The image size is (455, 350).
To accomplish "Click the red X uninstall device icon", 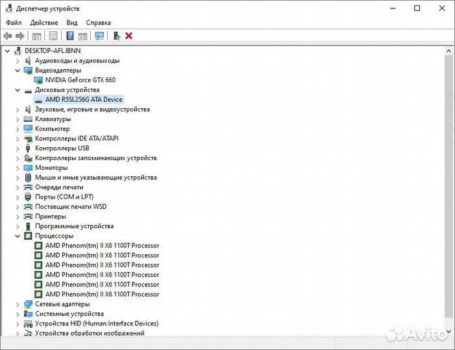I will pyautogui.click(x=129, y=36).
